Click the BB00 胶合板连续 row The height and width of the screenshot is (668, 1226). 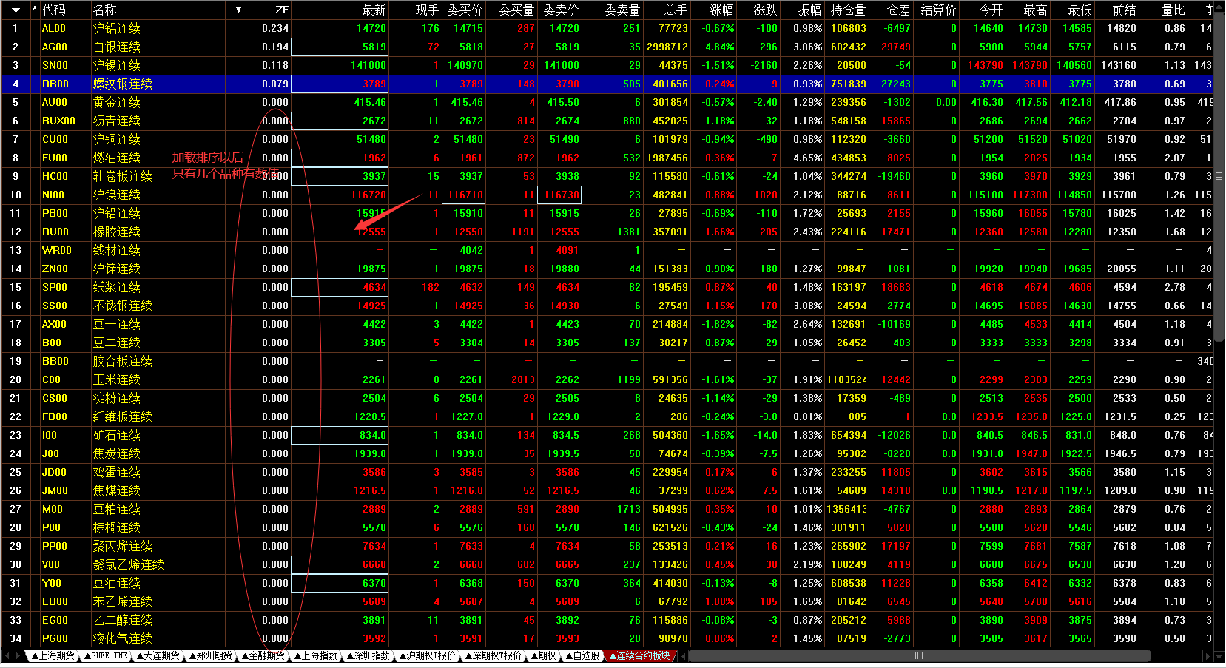[607, 361]
